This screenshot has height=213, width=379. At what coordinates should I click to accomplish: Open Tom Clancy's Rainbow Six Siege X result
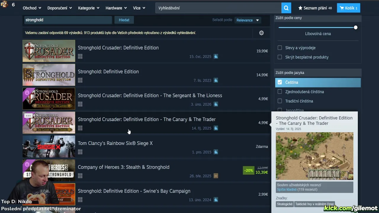[146, 146]
